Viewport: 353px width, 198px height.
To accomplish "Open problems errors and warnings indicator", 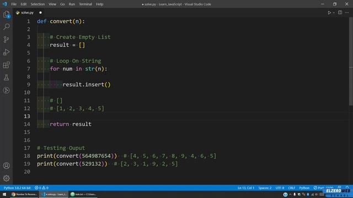I will tap(42, 188).
